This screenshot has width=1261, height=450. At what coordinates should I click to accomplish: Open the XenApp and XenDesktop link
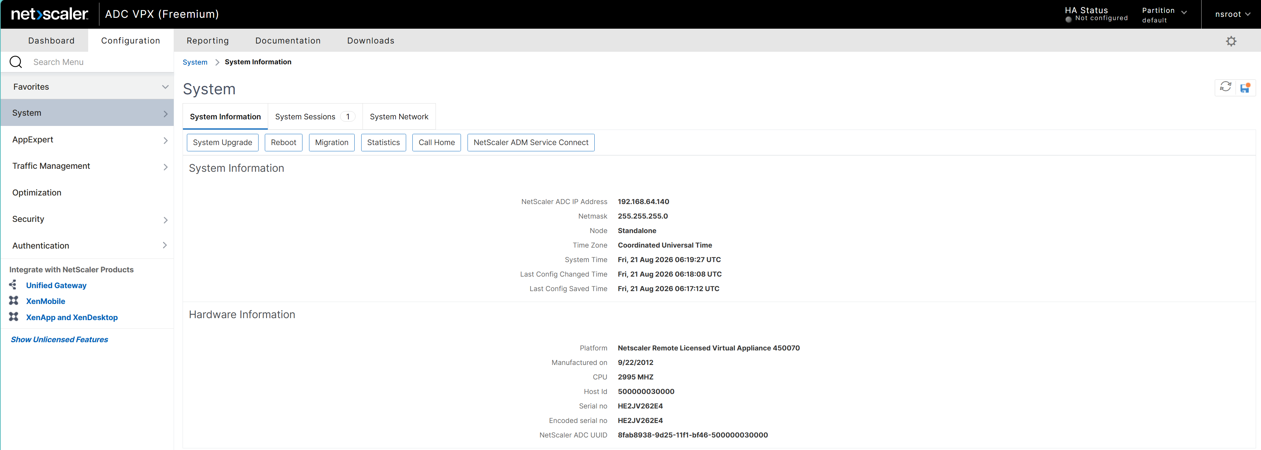tap(72, 317)
